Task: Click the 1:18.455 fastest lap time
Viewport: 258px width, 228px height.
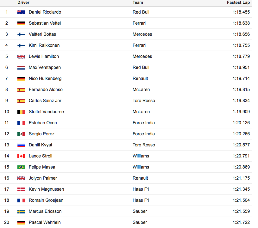Action: tap(241, 12)
